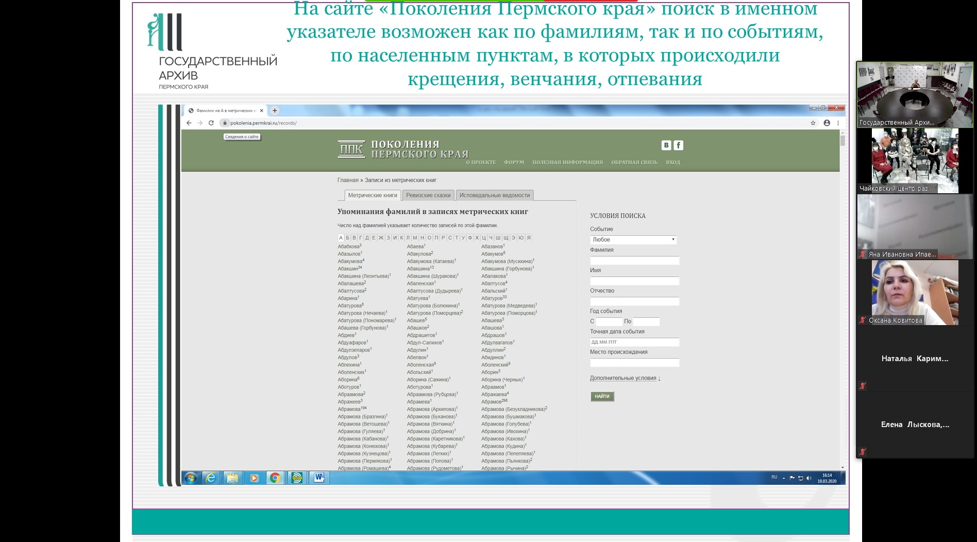Open the VK social network icon
Screen dimensions: 977x542
(x=666, y=145)
